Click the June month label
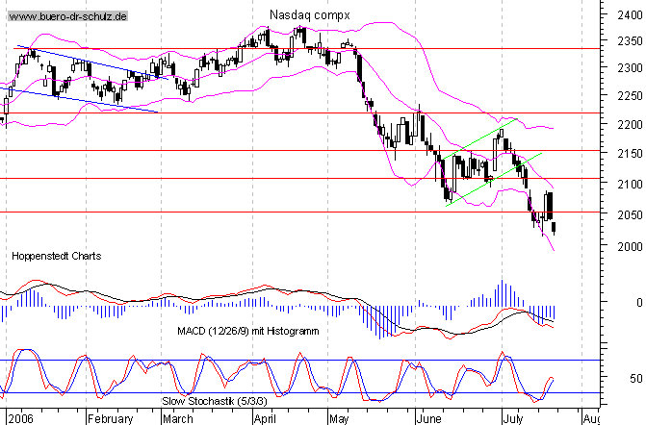 tap(428, 419)
